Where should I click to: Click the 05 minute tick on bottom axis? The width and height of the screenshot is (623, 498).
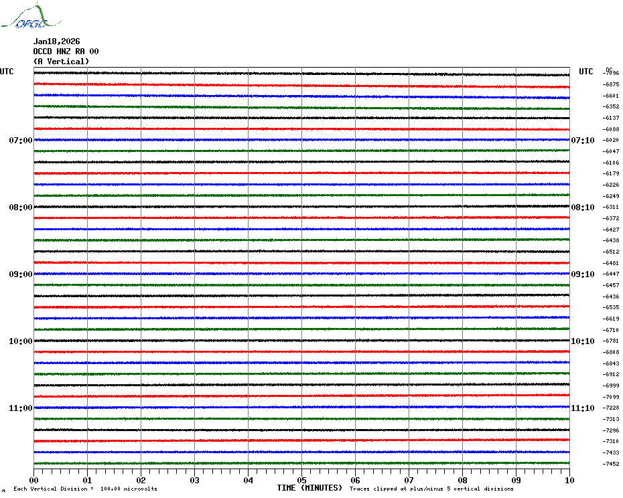tap(301, 480)
